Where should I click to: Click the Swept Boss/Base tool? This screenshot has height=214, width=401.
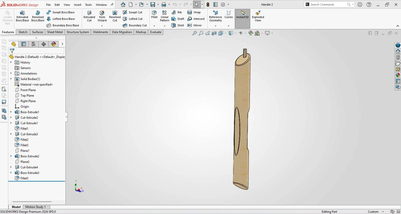click(60, 12)
